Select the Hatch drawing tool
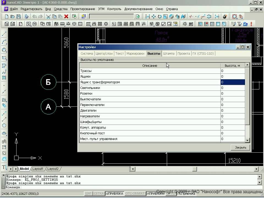The image size is (264, 198). pyautogui.click(x=4, y=78)
